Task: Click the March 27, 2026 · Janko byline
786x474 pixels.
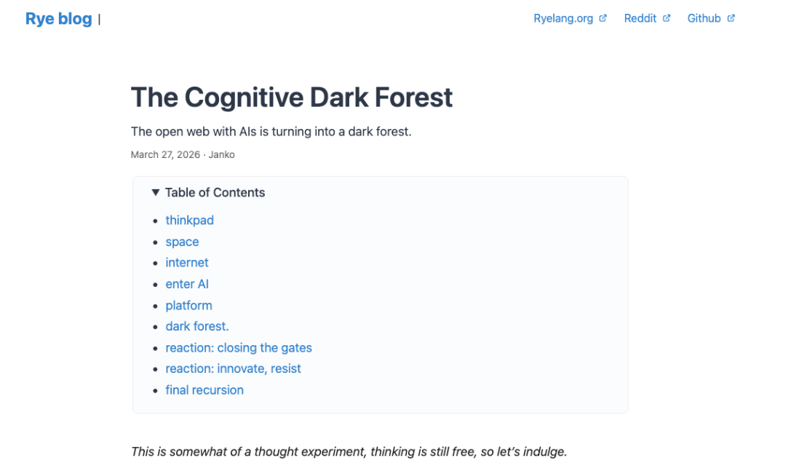Action: click(183, 154)
